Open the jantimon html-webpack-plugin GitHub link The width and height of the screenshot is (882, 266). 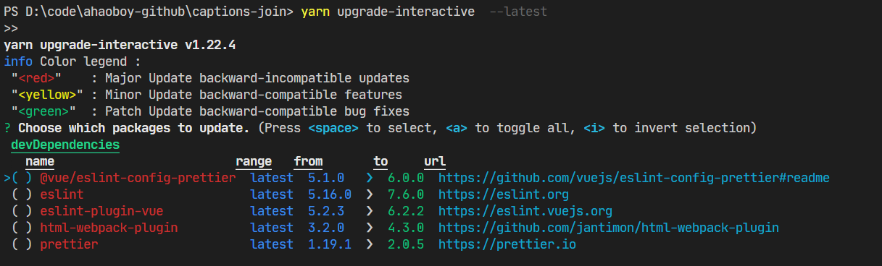[608, 228]
